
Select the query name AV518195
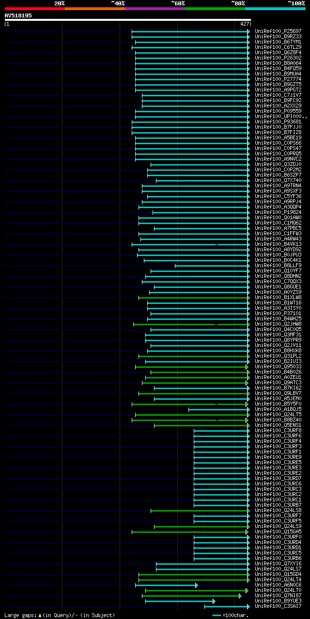(x=18, y=15)
